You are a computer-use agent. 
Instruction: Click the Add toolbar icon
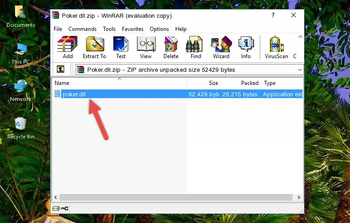pyautogui.click(x=67, y=47)
